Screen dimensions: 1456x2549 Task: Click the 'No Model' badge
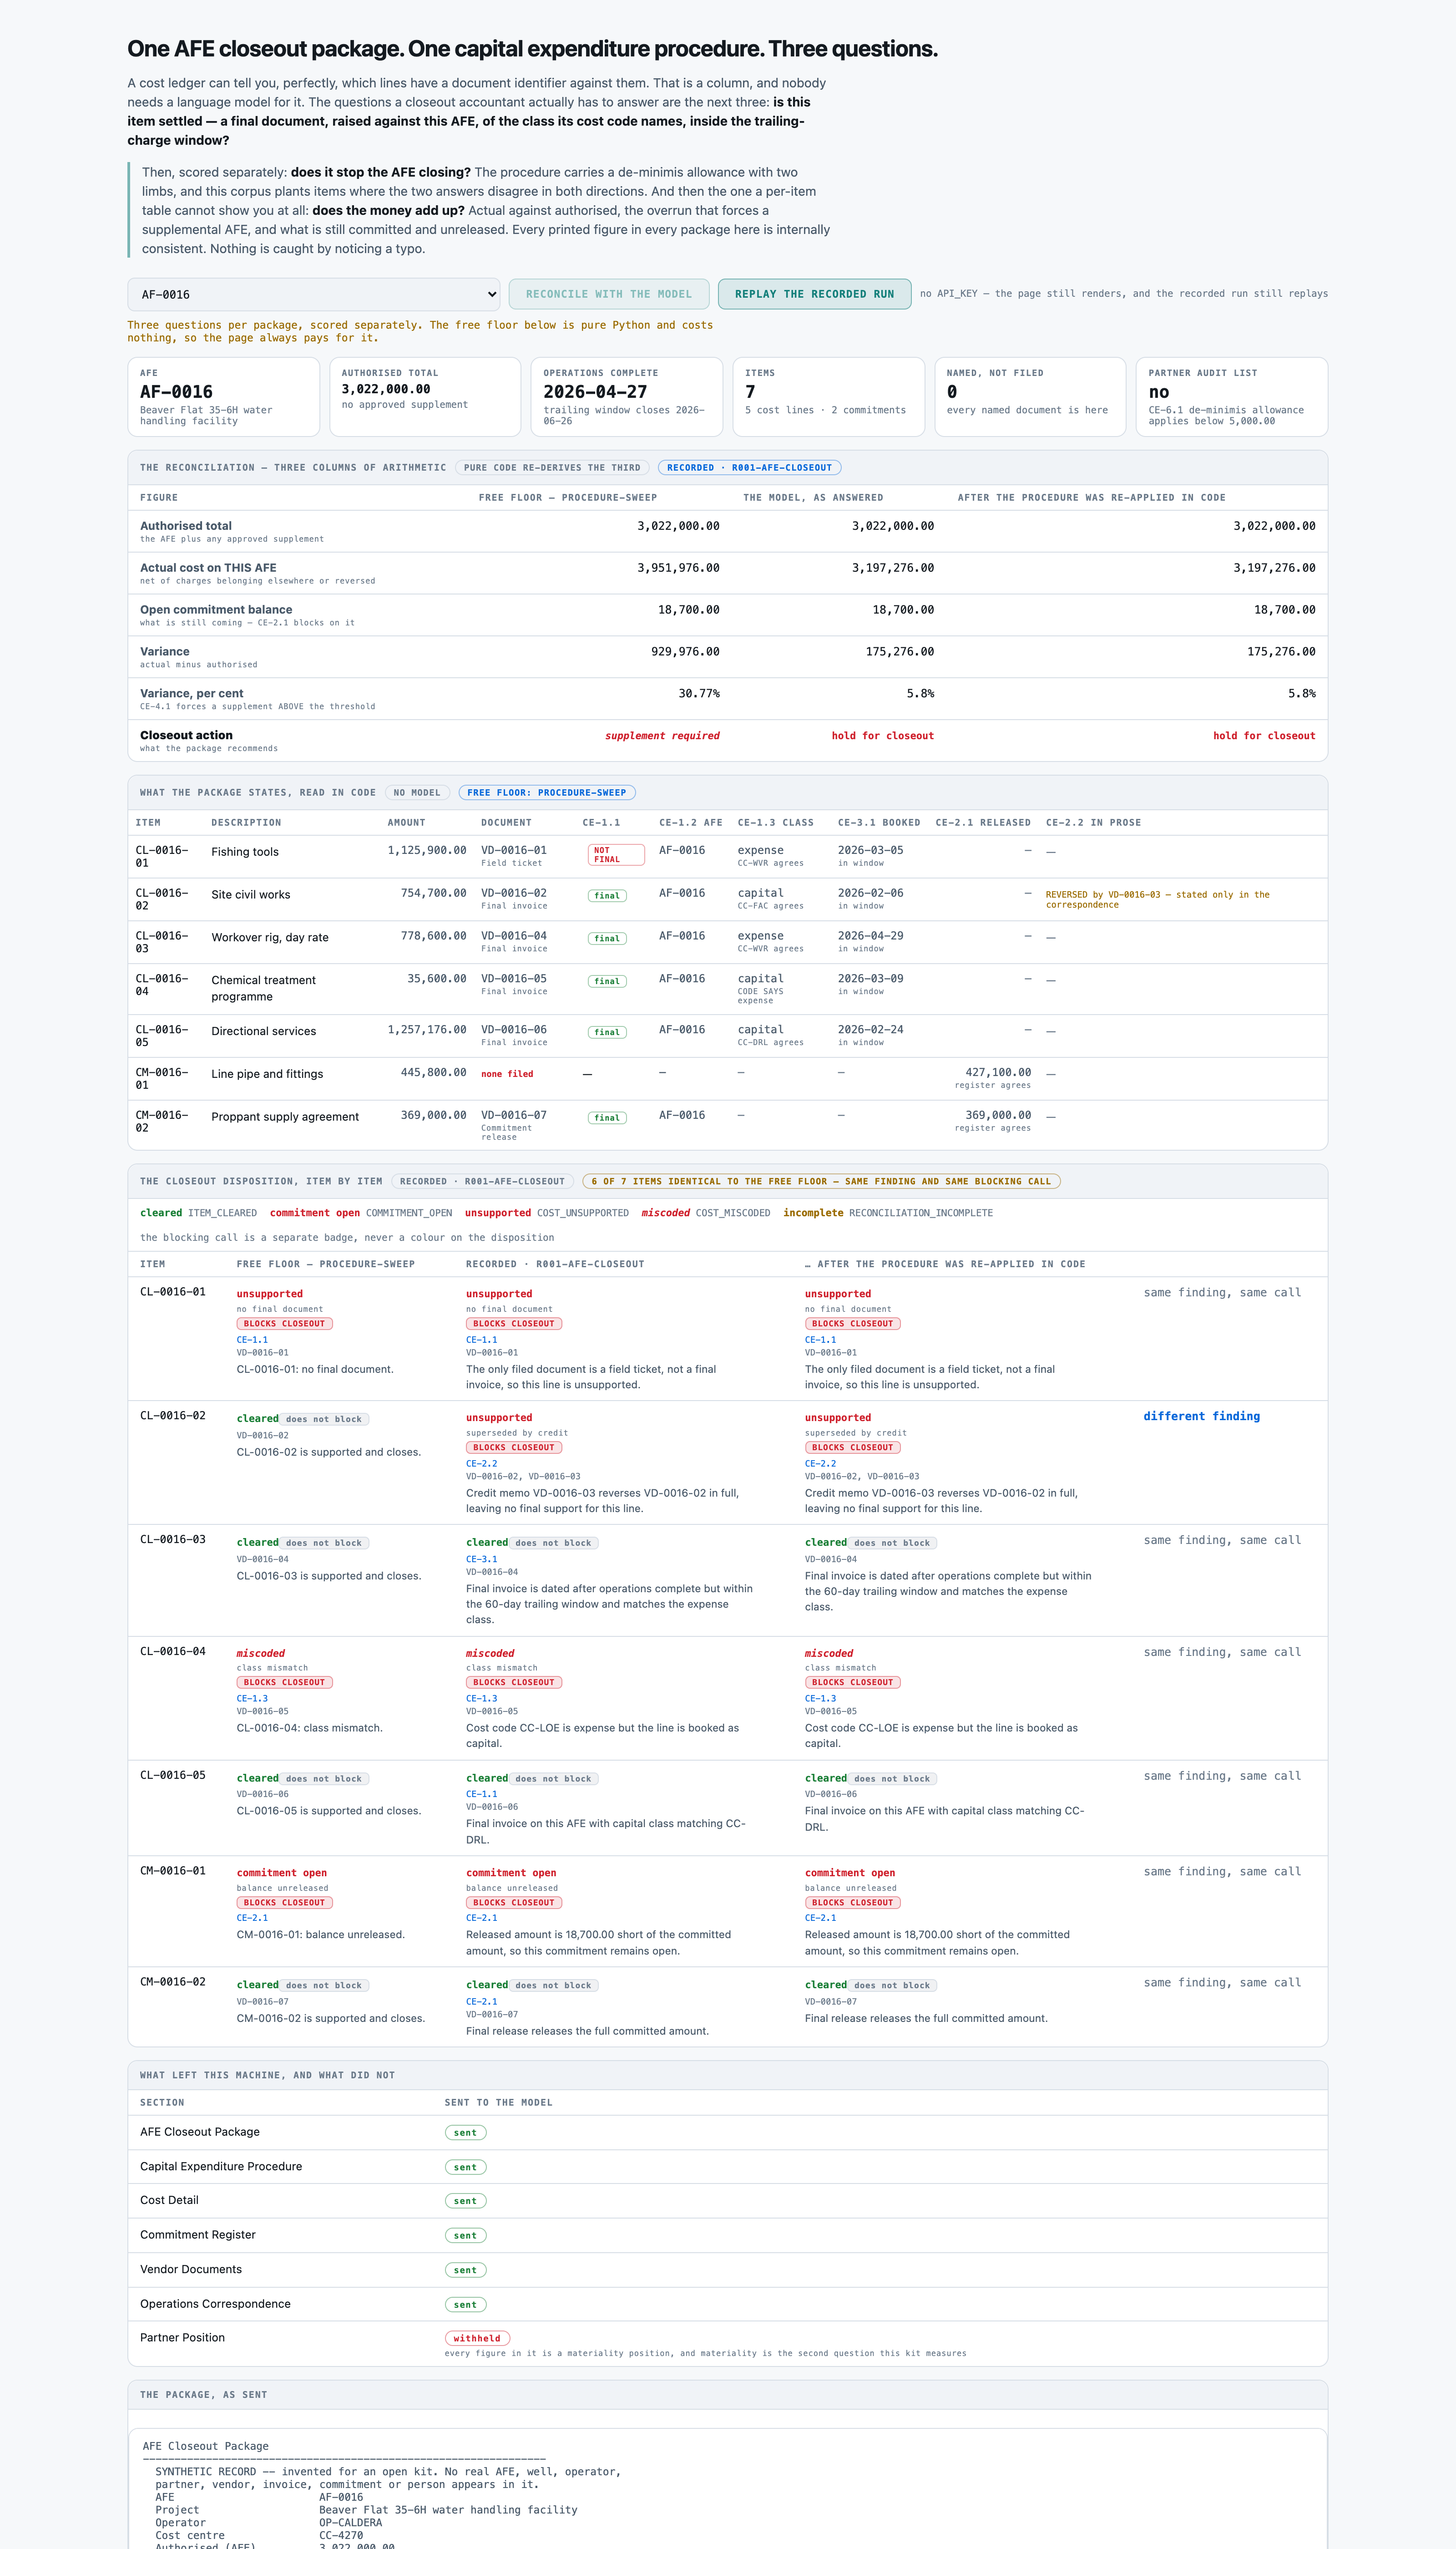417,792
